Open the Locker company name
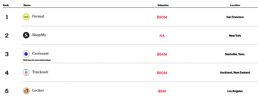The height and width of the screenshot is (99, 258). tap(38, 91)
